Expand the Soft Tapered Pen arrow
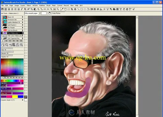This screenshot has width=163, height=117. pyautogui.click(x=23, y=38)
